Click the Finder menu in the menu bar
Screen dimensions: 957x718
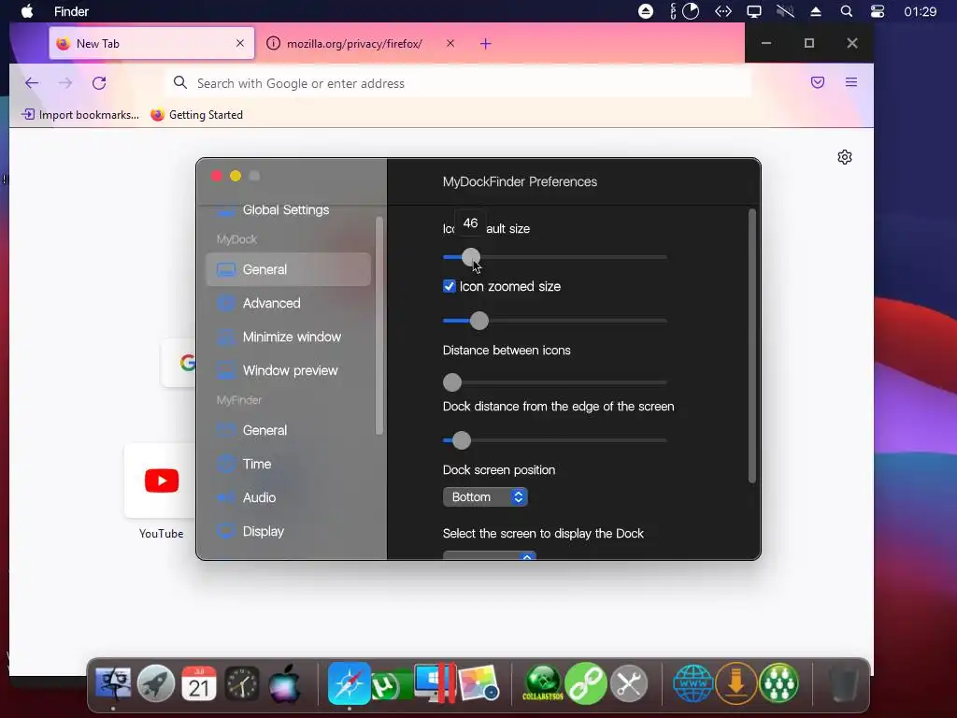[71, 11]
